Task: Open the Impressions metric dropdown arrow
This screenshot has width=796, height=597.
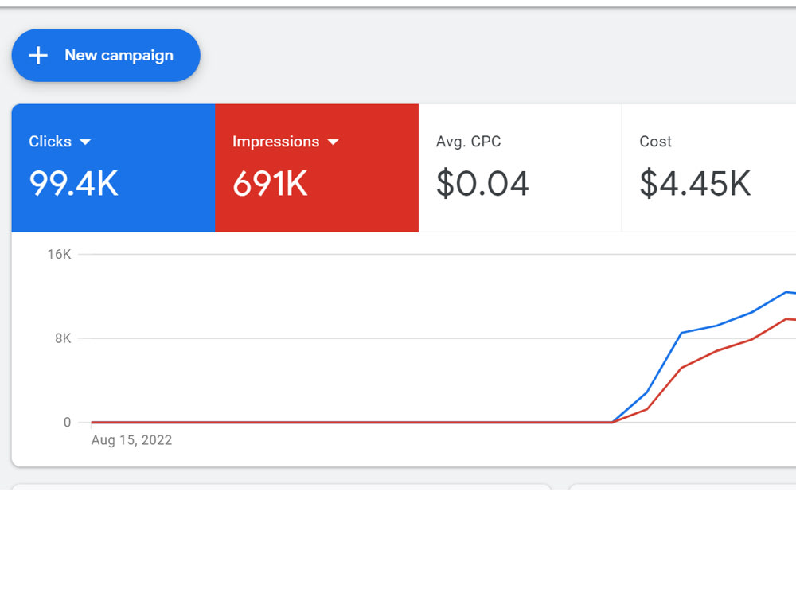Action: [x=333, y=142]
